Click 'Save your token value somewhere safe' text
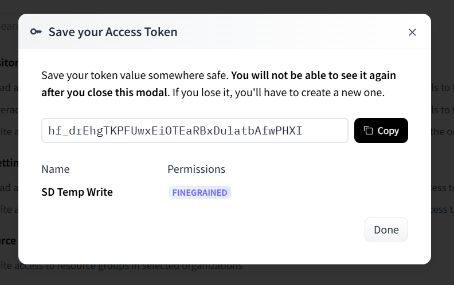The width and height of the screenshot is (454, 285). point(135,75)
